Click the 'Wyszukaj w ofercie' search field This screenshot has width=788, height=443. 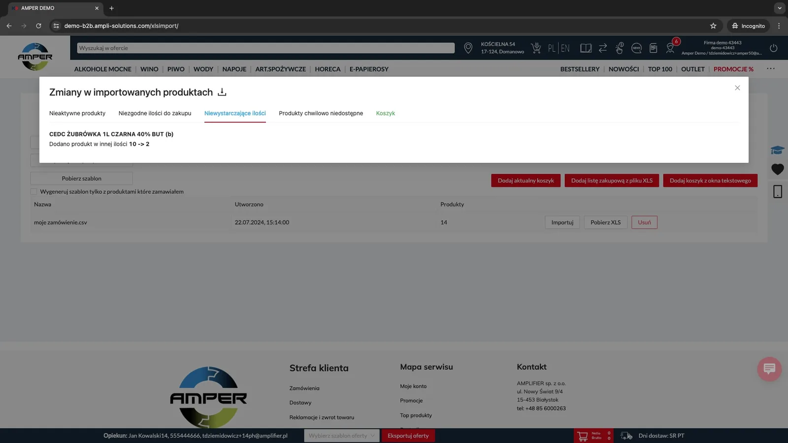pyautogui.click(x=266, y=48)
